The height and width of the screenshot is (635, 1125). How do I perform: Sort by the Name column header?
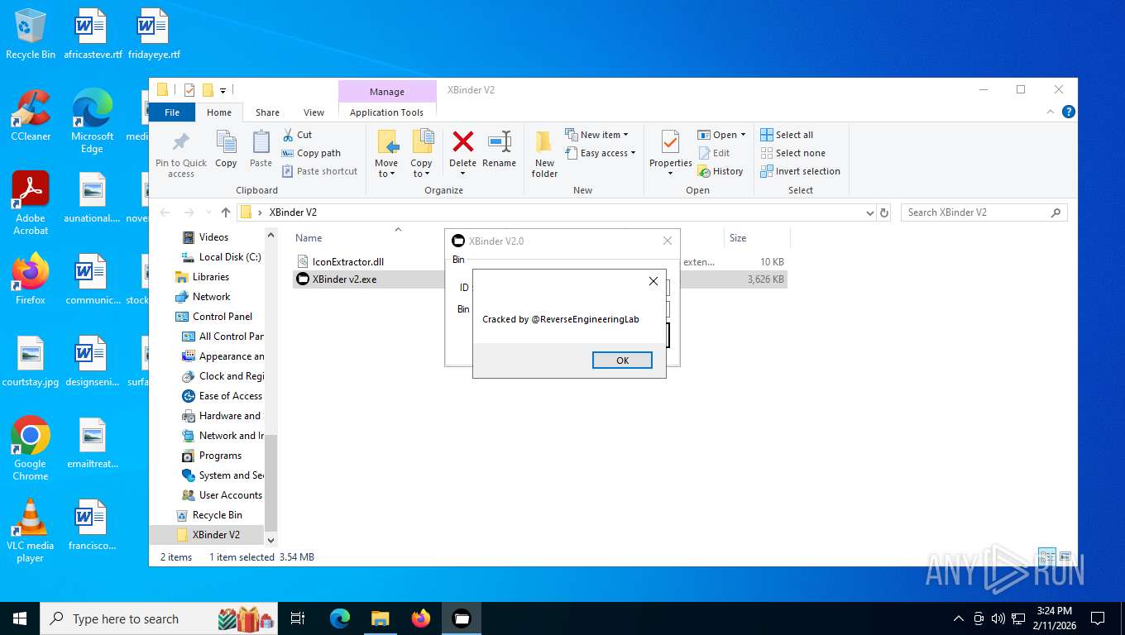[x=309, y=238]
